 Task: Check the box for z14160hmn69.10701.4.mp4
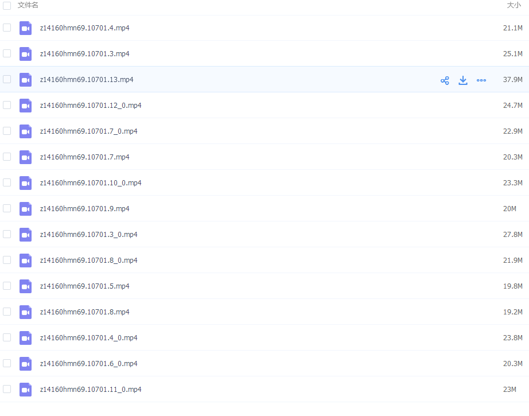7,28
